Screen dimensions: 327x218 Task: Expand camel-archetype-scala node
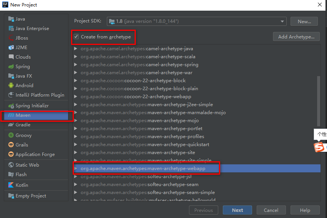76,57
